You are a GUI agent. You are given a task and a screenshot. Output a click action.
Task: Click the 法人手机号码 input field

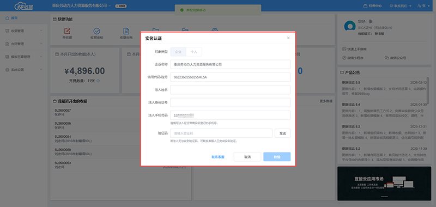tap(231, 115)
